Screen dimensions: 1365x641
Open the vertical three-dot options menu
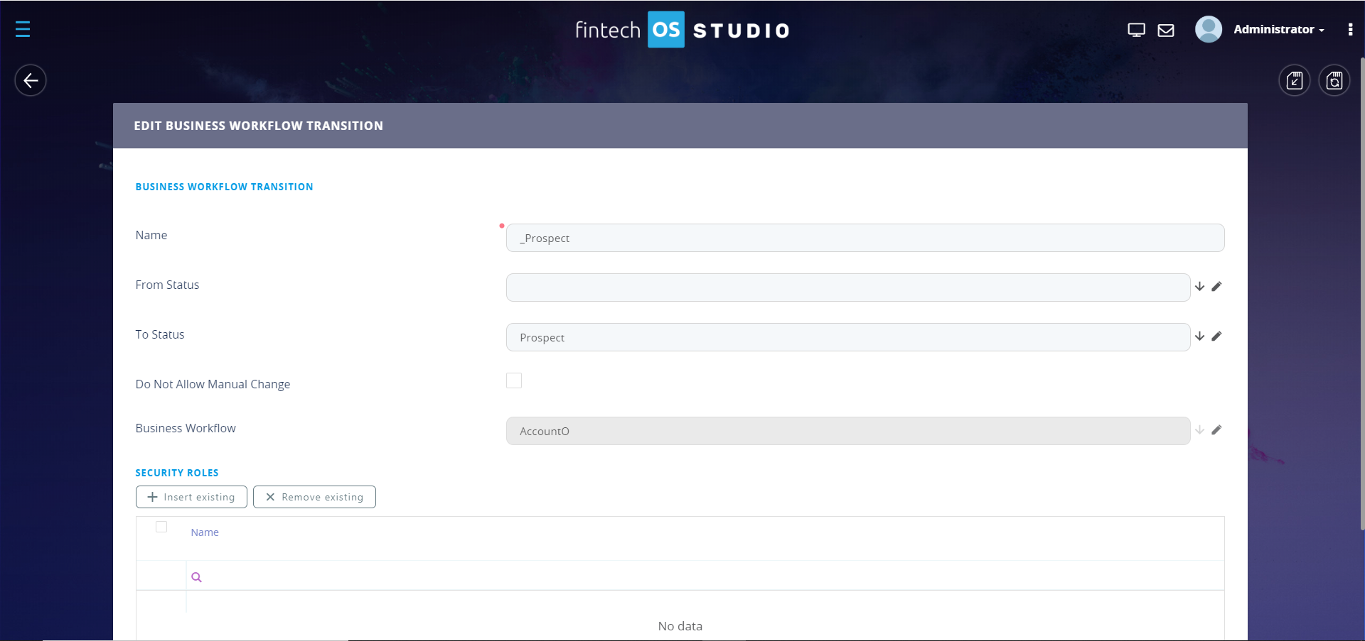point(1350,30)
